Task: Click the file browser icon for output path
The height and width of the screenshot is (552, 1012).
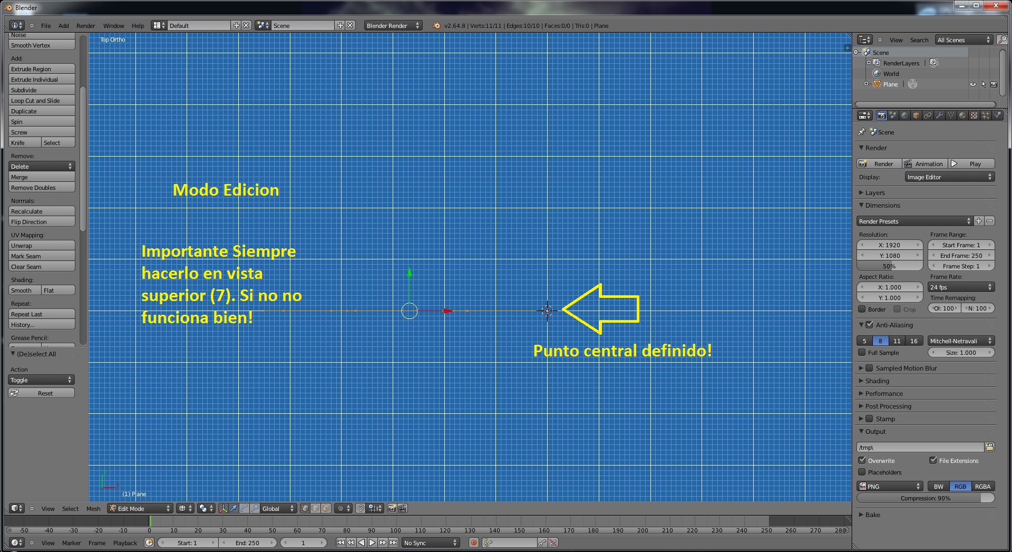Action: 989,447
